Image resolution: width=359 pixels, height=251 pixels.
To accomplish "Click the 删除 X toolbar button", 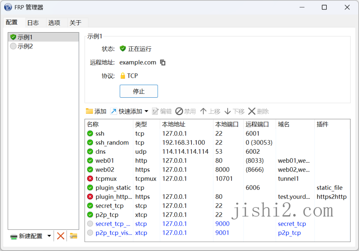I will pyautogui.click(x=258, y=111).
